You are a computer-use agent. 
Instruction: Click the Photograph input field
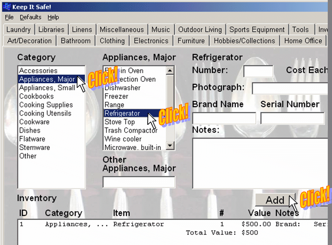[x=290, y=88]
